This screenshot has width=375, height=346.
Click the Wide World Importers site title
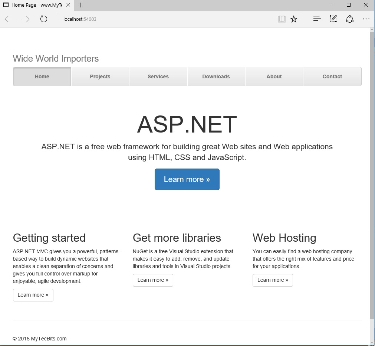[56, 59]
